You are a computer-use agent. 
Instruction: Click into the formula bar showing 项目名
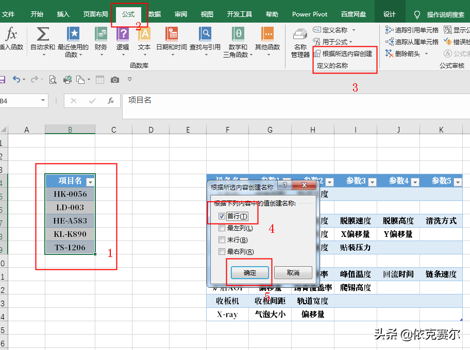[x=296, y=106]
